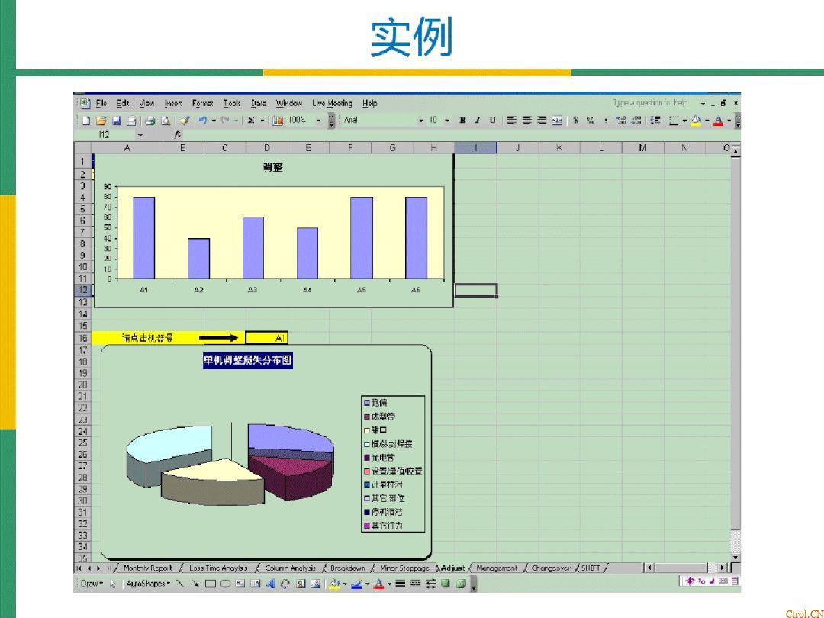Screen dimensions: 824x618
Task: Click the Currency style dollar icon
Action: tap(575, 121)
